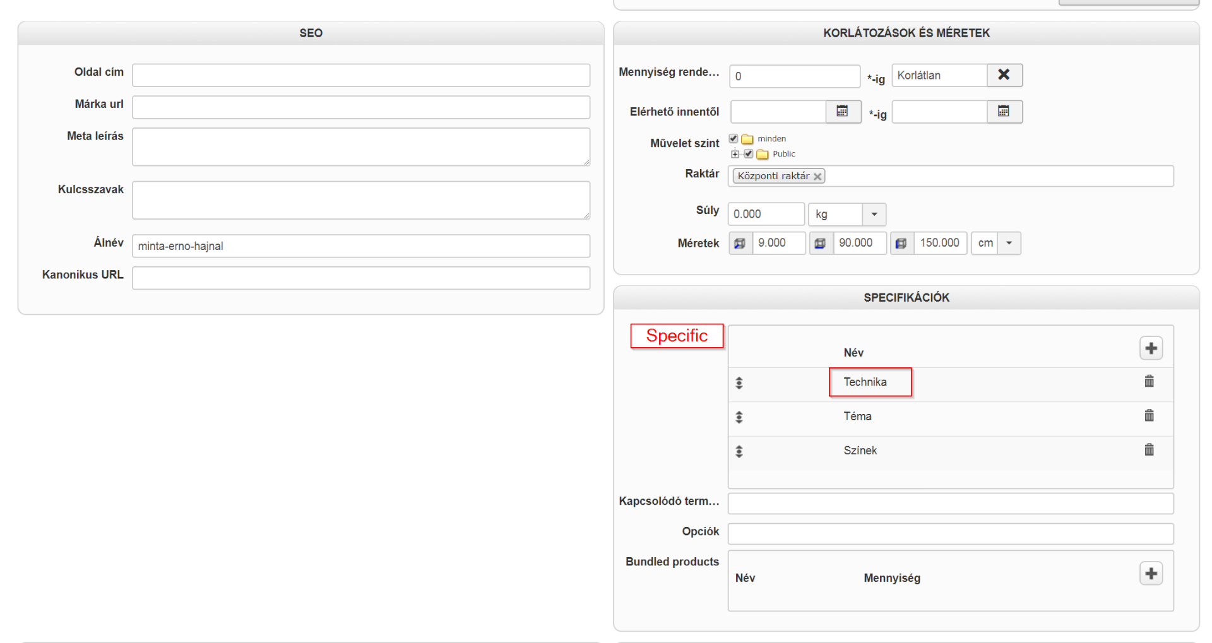Click the Opciók input field

(951, 534)
